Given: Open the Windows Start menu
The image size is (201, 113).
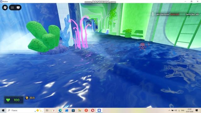Looking at the screenshot, I should (x=3, y=110).
